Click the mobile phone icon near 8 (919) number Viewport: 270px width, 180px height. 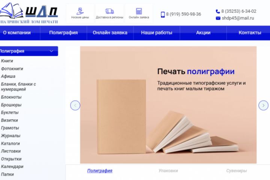pyautogui.click(x=163, y=15)
